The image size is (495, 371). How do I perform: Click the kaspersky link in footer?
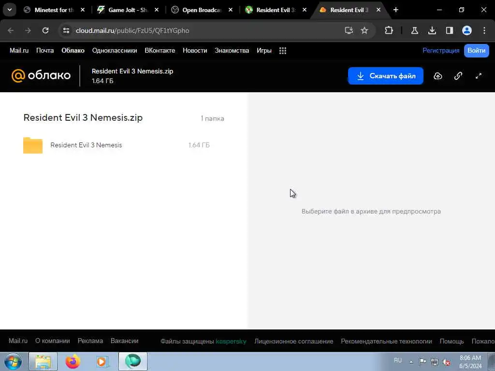point(231,342)
